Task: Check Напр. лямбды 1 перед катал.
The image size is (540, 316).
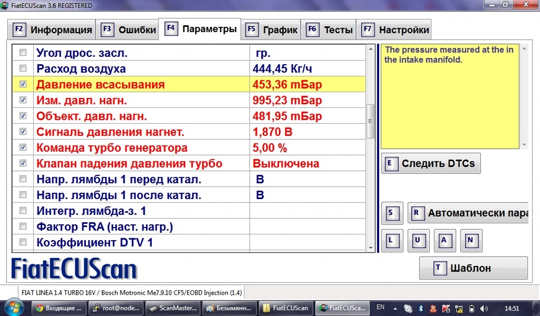Action: pyautogui.click(x=22, y=179)
